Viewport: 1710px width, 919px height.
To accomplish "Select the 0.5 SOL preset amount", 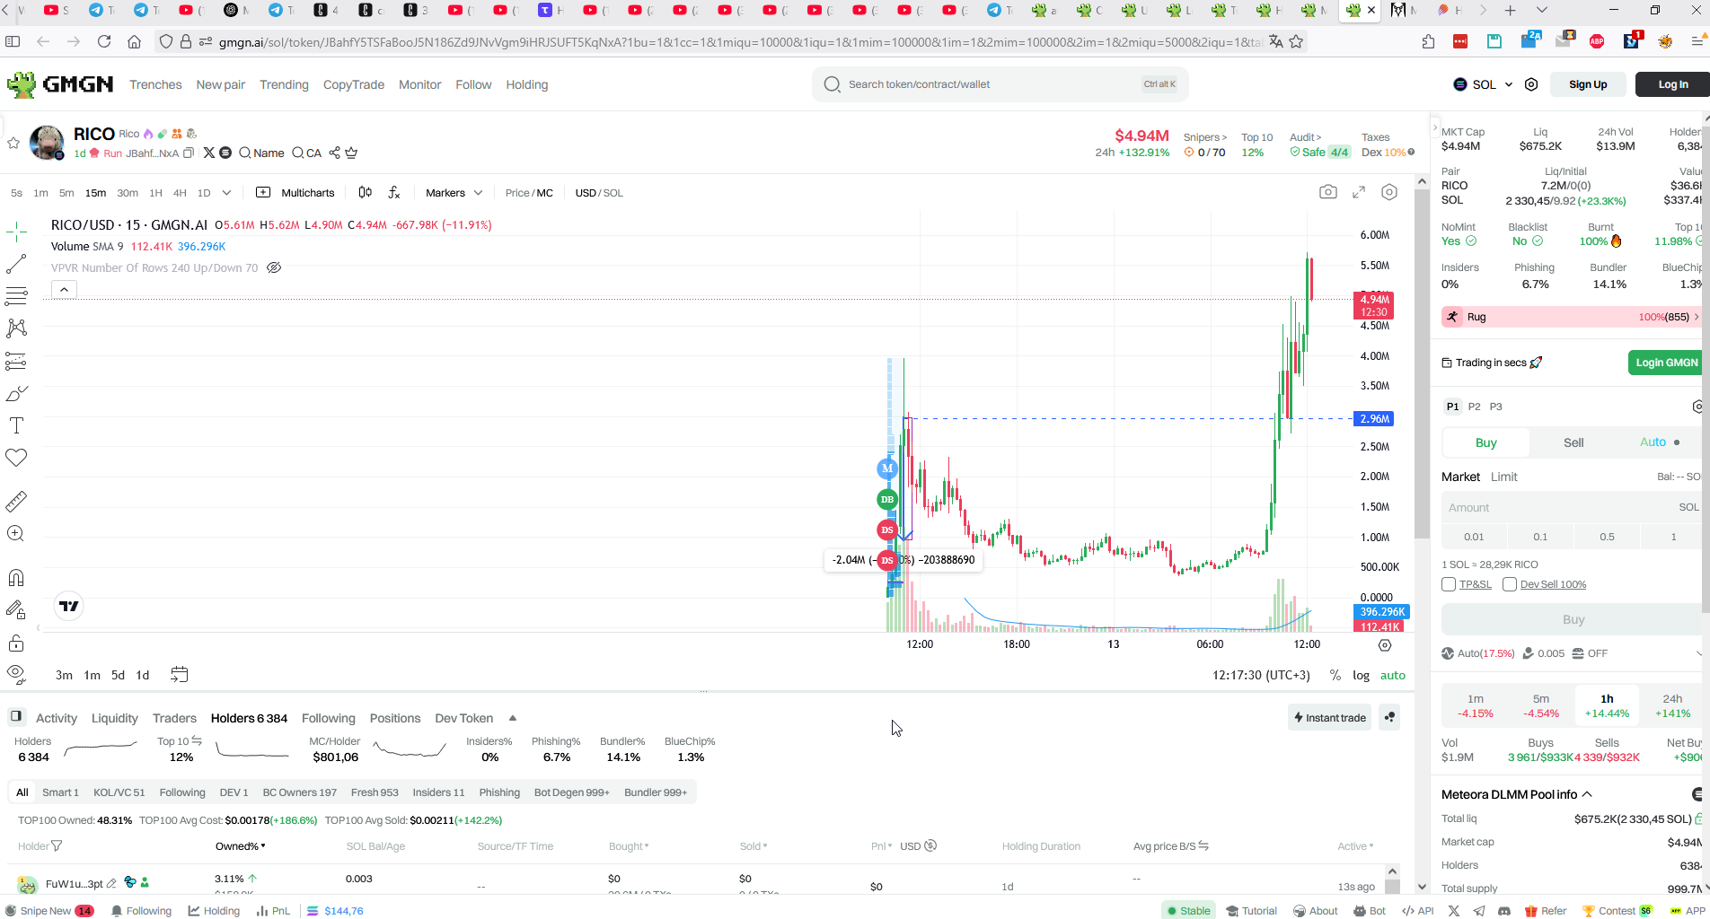I will pyautogui.click(x=1607, y=537).
